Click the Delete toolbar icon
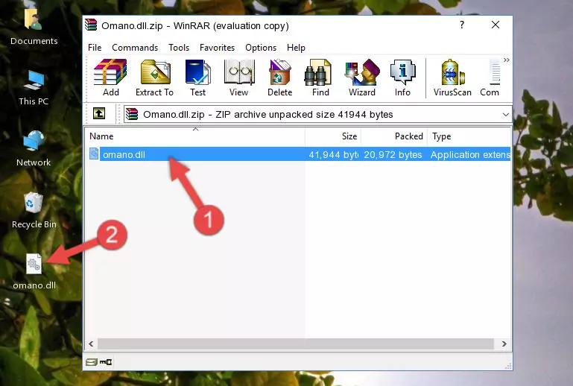The image size is (573, 386). (x=280, y=77)
